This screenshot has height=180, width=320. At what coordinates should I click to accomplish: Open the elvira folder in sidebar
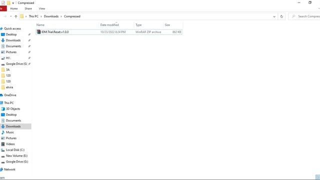9,87
